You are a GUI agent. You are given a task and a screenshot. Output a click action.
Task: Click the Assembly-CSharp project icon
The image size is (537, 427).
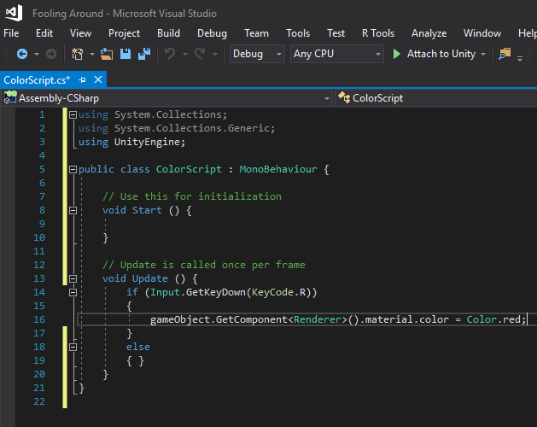point(10,97)
